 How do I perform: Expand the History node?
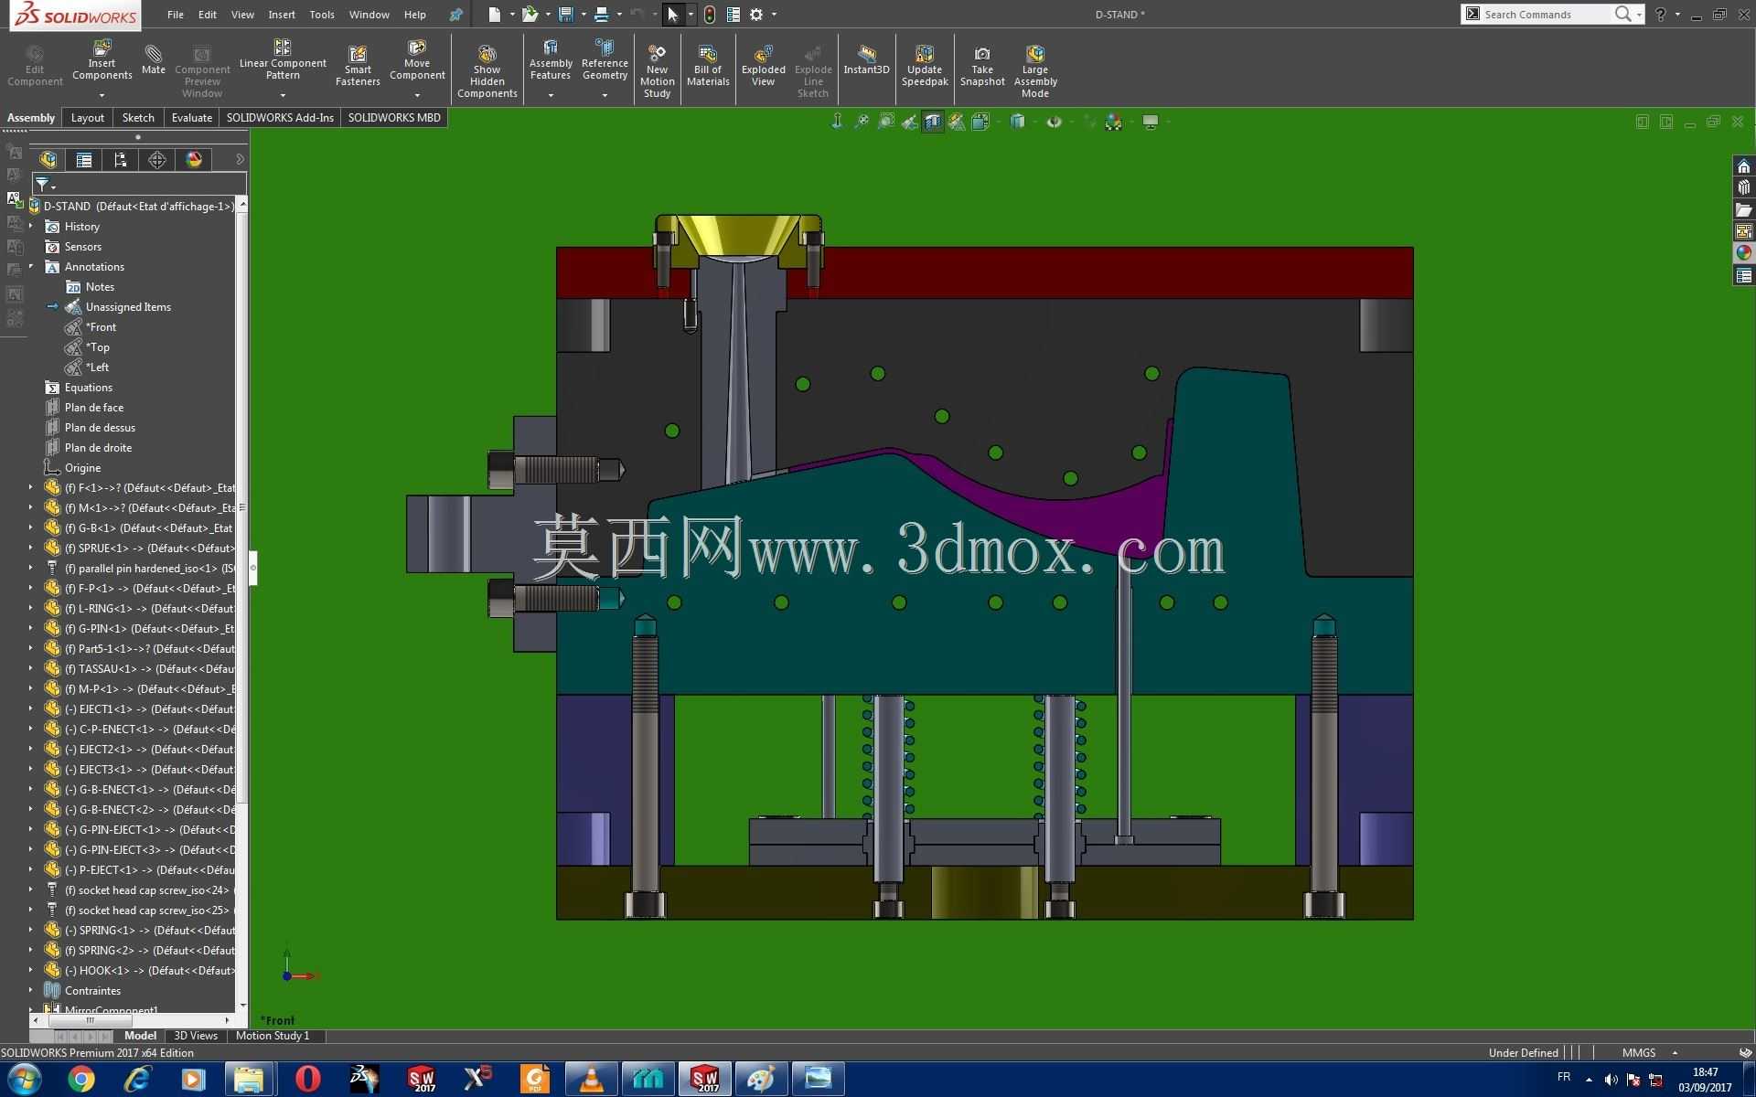point(31,227)
